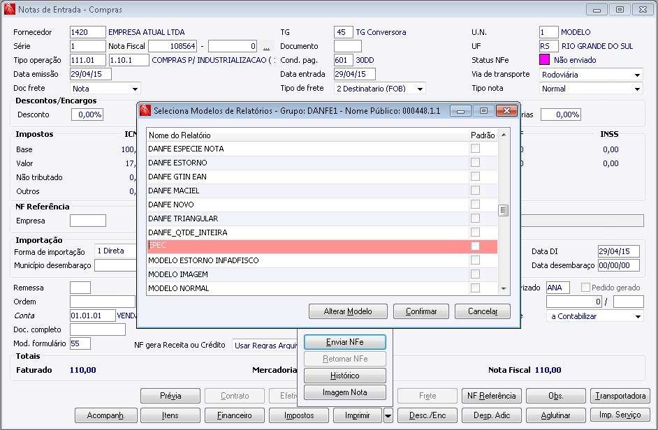Open NF gera Receita ou Crédito dropdown
This screenshot has height=430, width=658.
pyautogui.click(x=265, y=346)
